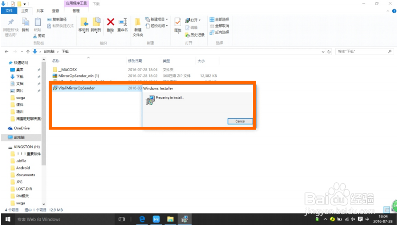Switch to the Home (主页) tab

point(25,10)
